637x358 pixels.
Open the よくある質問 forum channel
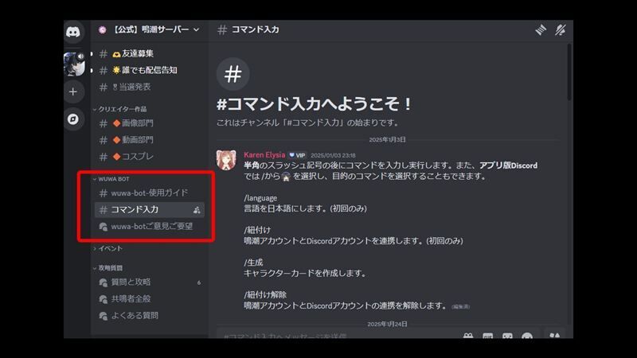[x=149, y=315]
